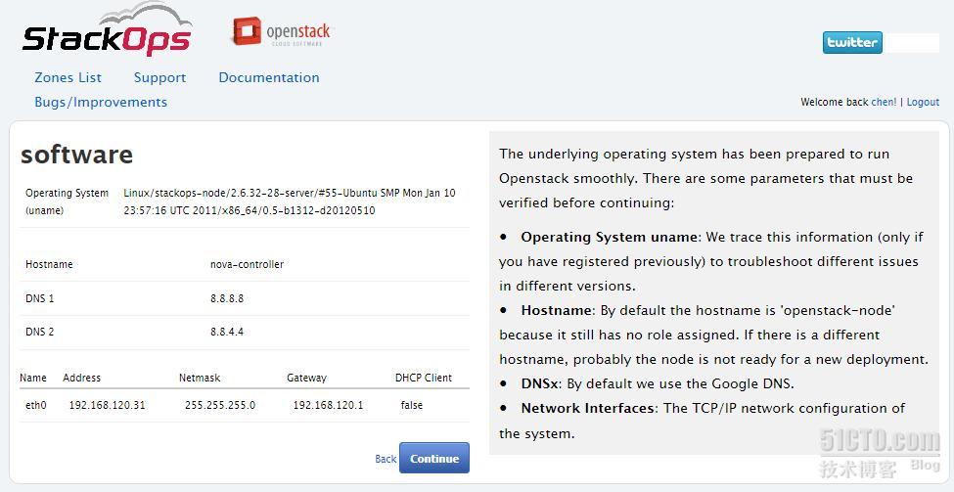Viewport: 954px width, 492px height.
Task: Select the DNS 1 value 8.8.8.8
Action: (x=227, y=298)
